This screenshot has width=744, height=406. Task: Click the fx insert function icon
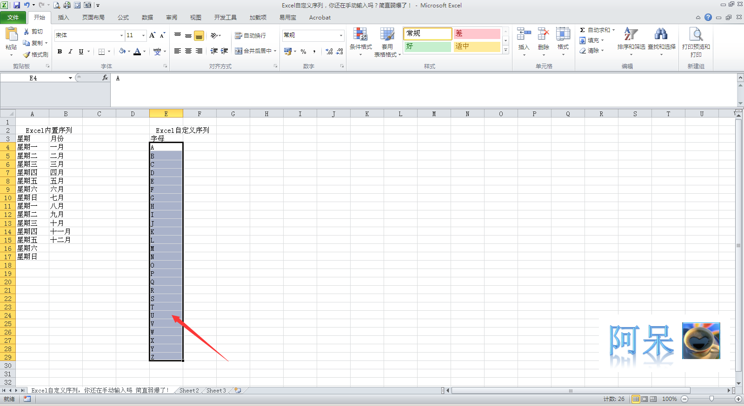point(105,78)
